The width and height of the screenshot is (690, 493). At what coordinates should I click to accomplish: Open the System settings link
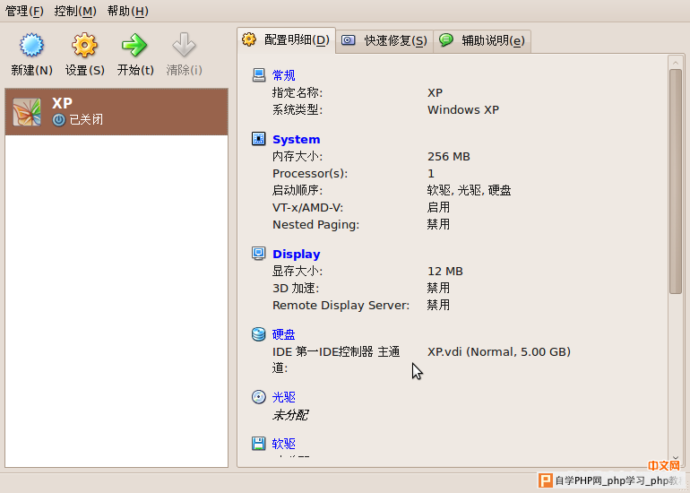[x=296, y=140]
